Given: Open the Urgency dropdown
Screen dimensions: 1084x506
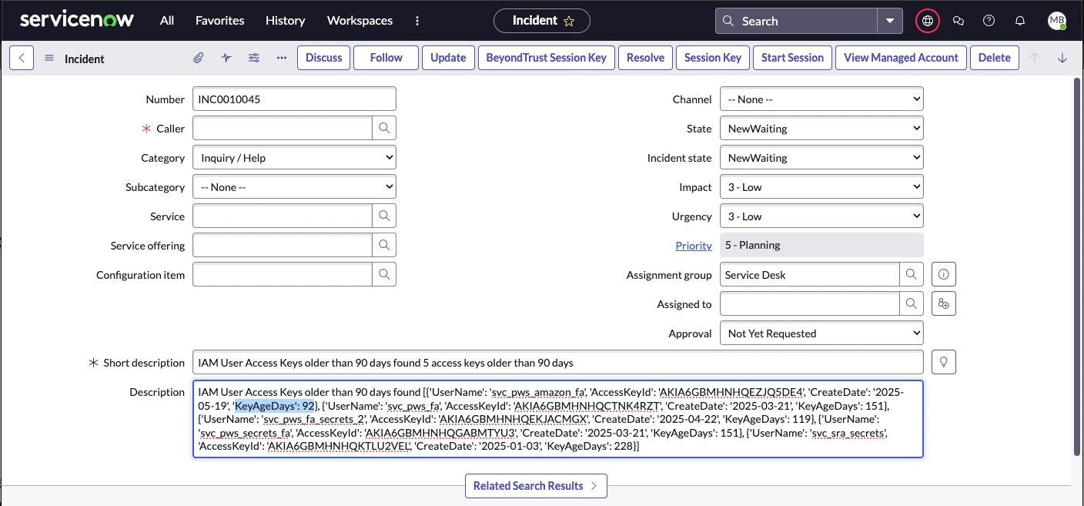Looking at the screenshot, I should click(821, 216).
